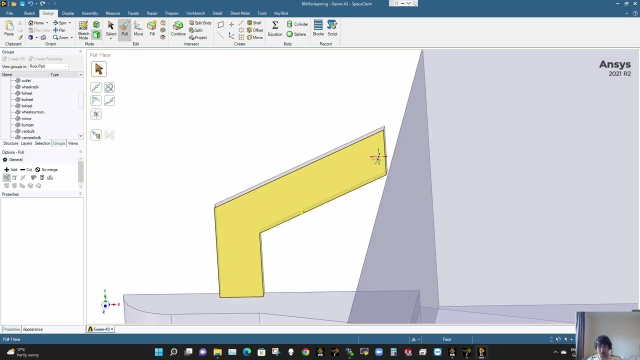Switch to Sketch Mode
Viewport: 640px width, 360px height.
(83, 30)
